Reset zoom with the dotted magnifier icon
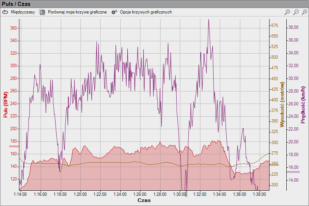 coord(287,12)
